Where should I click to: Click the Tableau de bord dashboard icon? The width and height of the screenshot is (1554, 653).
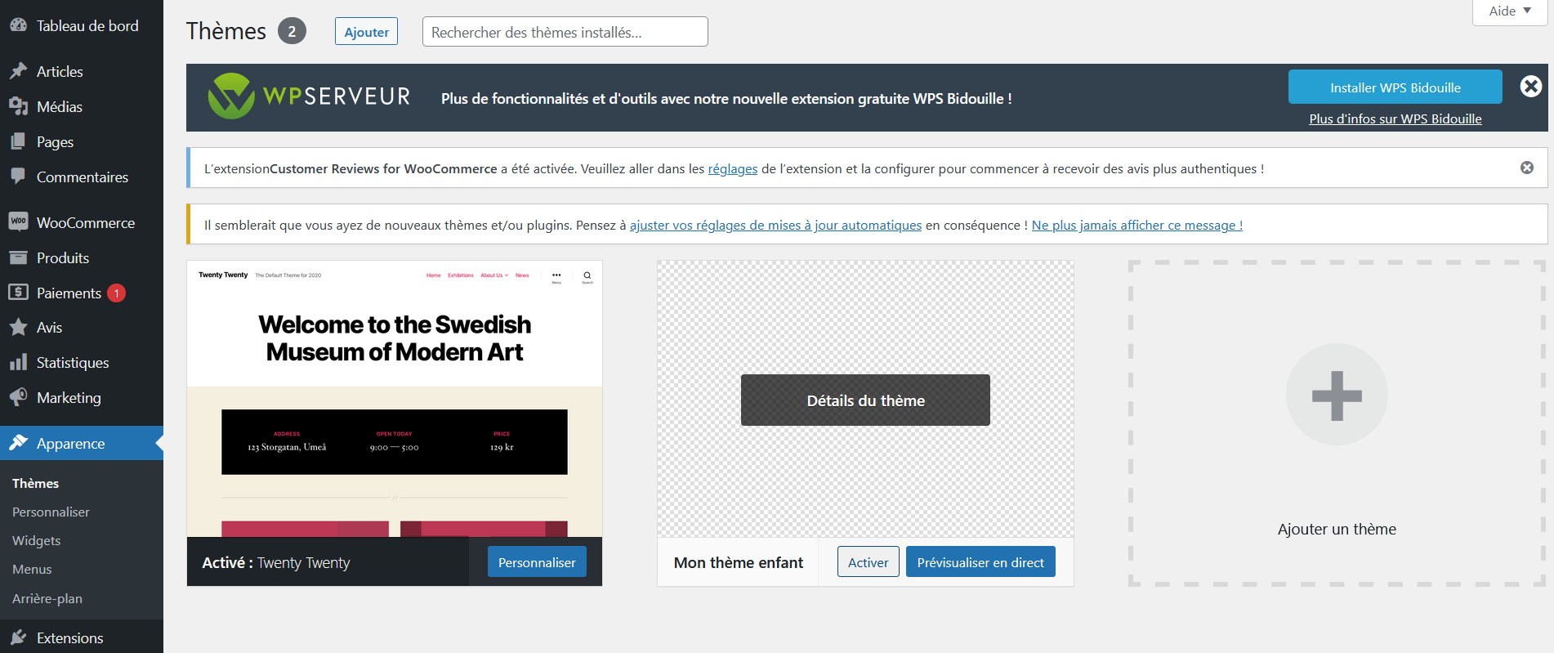pyautogui.click(x=19, y=25)
